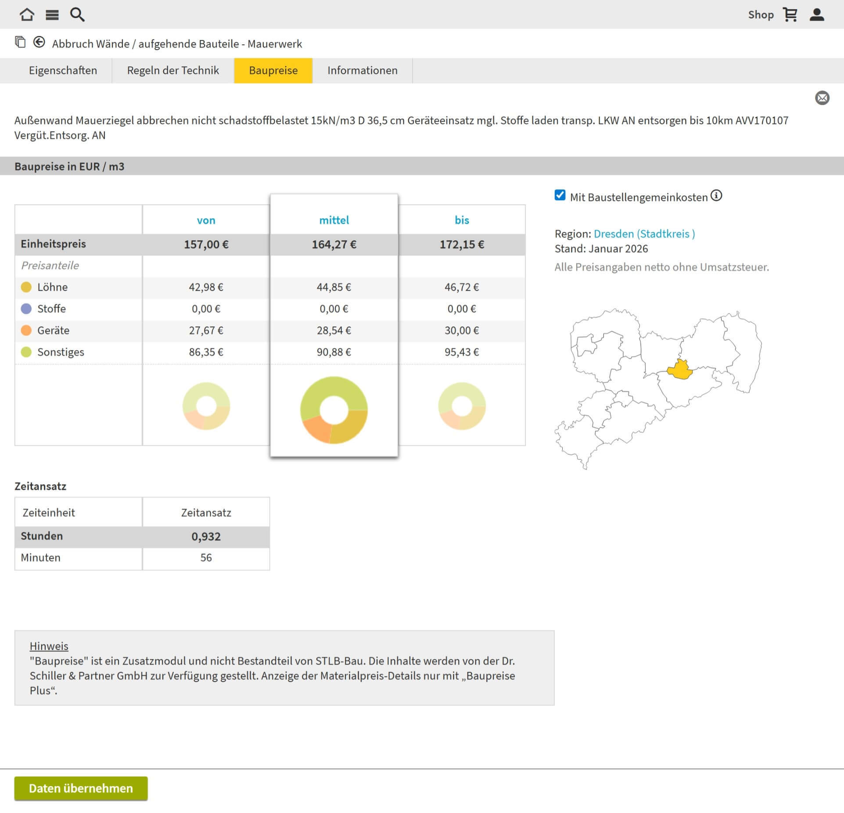Image resolution: width=844 pixels, height=813 pixels.
Task: Switch to Eigenschaften tab
Action: coord(63,70)
